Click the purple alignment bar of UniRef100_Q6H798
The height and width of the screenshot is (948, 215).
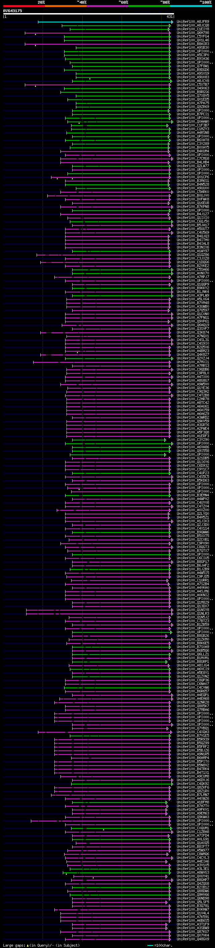(x=98, y=33)
